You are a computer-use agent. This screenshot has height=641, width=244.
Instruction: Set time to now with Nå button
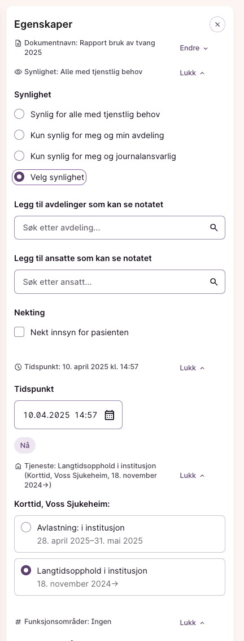(x=25, y=446)
